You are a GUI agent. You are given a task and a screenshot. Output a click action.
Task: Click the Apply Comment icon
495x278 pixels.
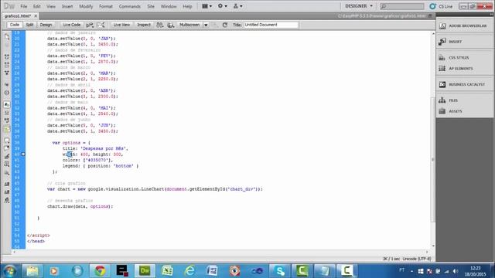click(7, 140)
